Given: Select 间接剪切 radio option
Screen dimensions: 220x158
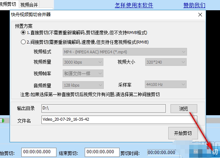Looking at the screenshot, I should [23, 42].
